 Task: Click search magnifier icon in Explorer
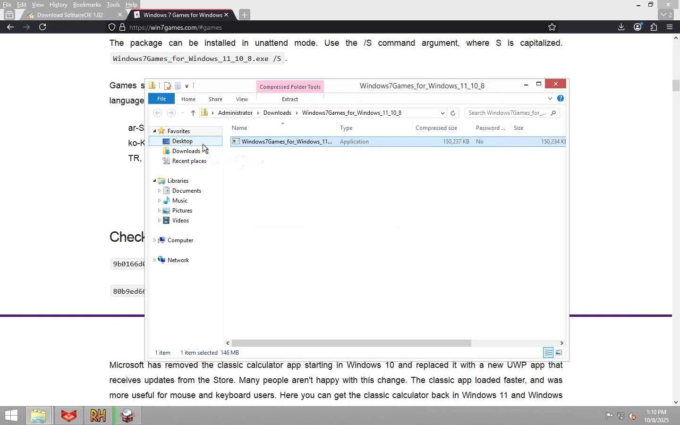[553, 113]
